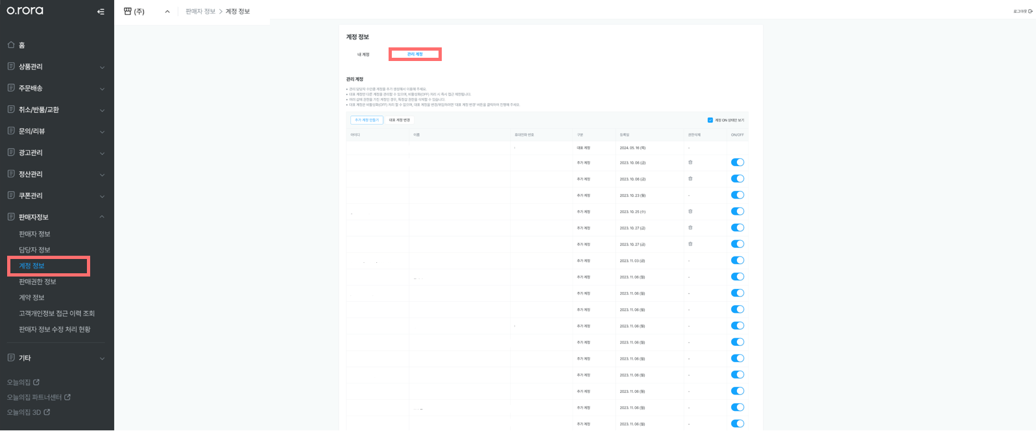Click the 로그아웃 icon at top right

tap(1030, 11)
